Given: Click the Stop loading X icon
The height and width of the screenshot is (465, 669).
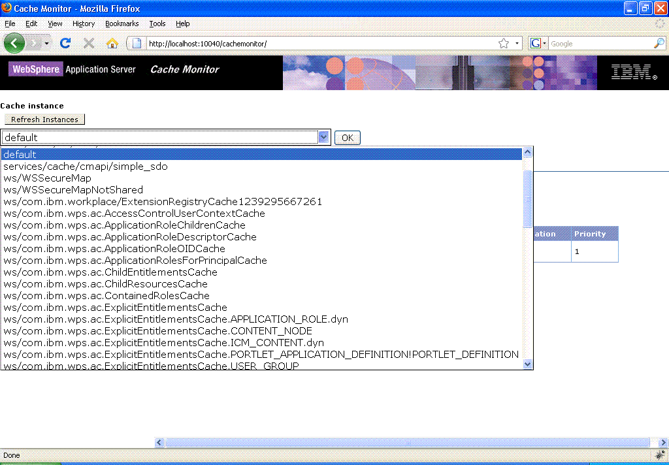Looking at the screenshot, I should (x=89, y=43).
